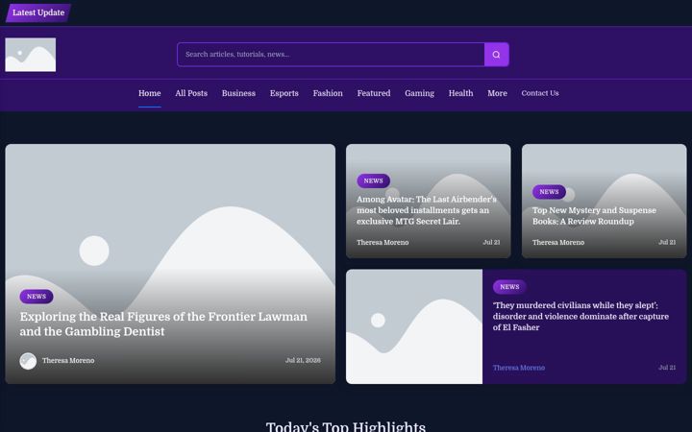Select the Business category
Image resolution: width=692 pixels, height=432 pixels.
238,93
